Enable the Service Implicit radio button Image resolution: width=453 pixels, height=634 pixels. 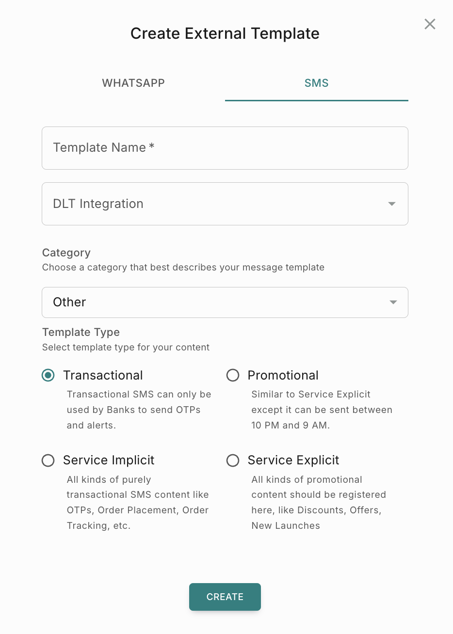tap(48, 460)
